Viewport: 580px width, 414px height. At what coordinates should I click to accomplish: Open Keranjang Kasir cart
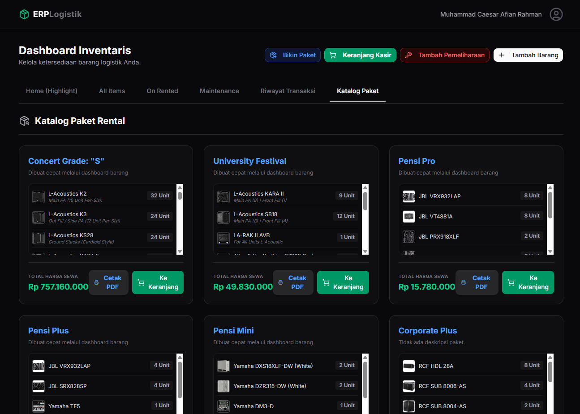click(x=360, y=55)
